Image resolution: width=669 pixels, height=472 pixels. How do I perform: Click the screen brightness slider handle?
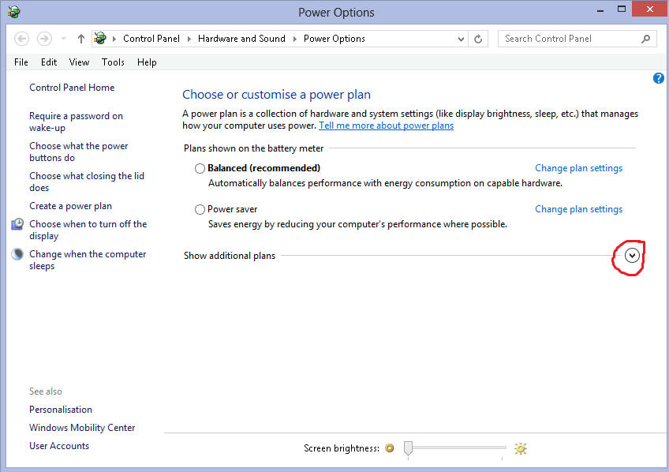[408, 448]
